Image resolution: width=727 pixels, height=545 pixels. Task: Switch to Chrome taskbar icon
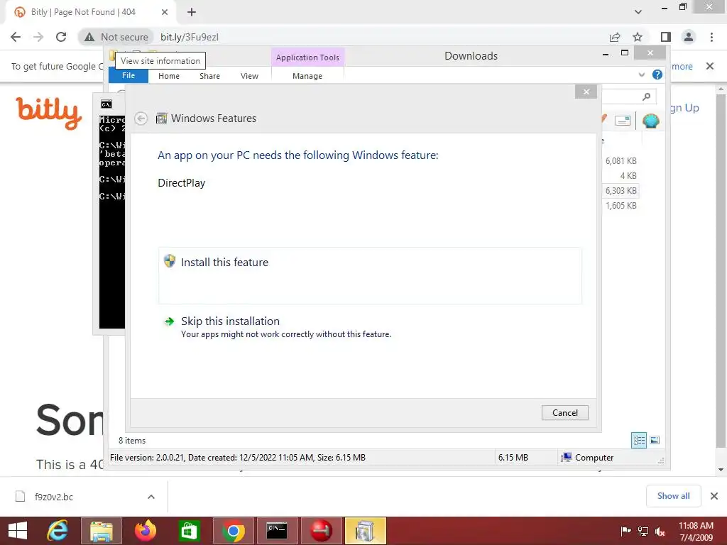[x=233, y=531]
